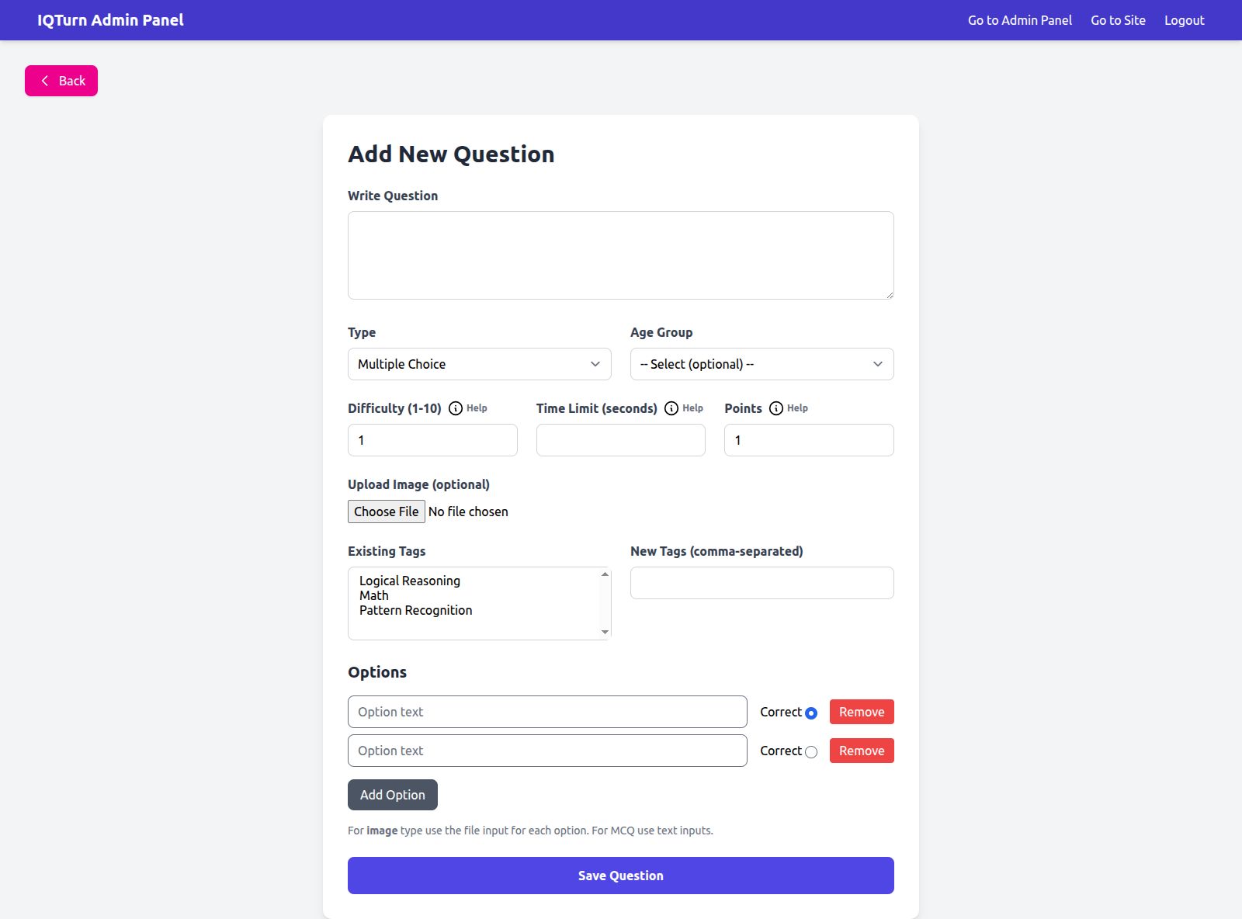The width and height of the screenshot is (1242, 919).
Task: Focus the Write Question text area
Action: pyautogui.click(x=620, y=255)
